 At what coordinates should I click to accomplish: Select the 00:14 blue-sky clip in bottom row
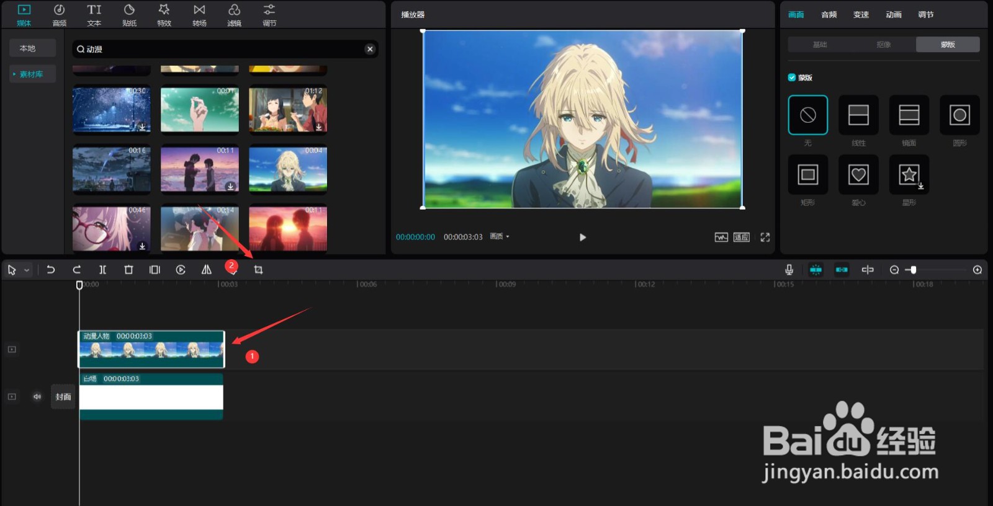pyautogui.click(x=199, y=229)
